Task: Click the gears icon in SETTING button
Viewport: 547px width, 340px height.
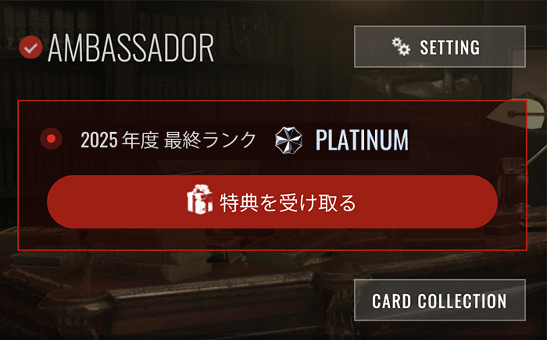Action: coord(401,47)
